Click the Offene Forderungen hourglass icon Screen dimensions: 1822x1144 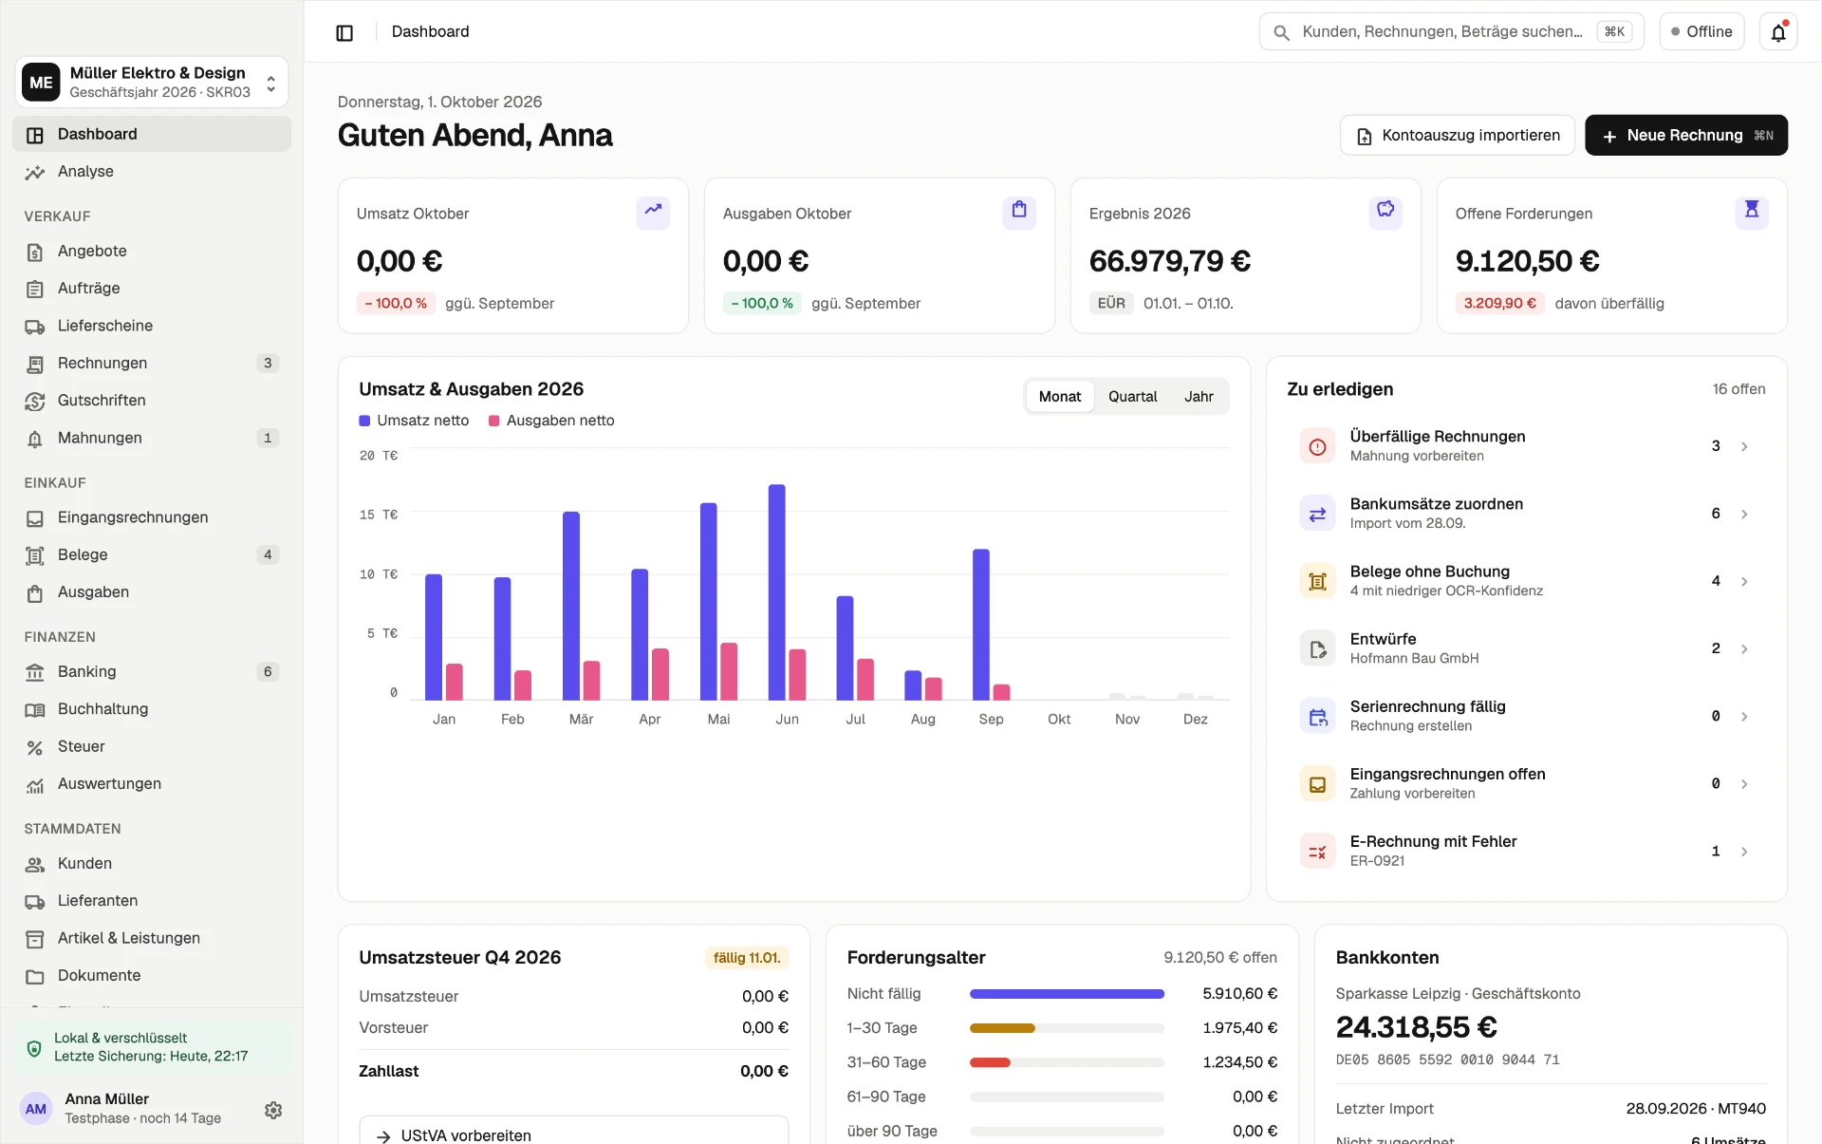click(x=1752, y=211)
